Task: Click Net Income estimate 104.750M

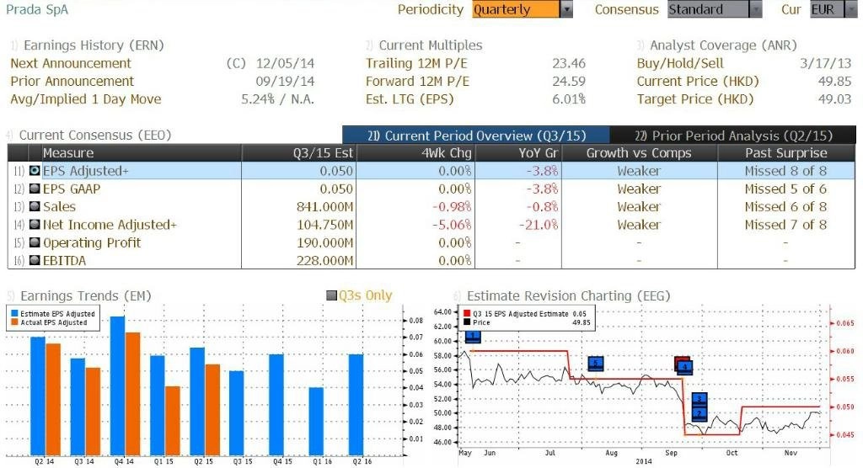Action: pyautogui.click(x=324, y=225)
